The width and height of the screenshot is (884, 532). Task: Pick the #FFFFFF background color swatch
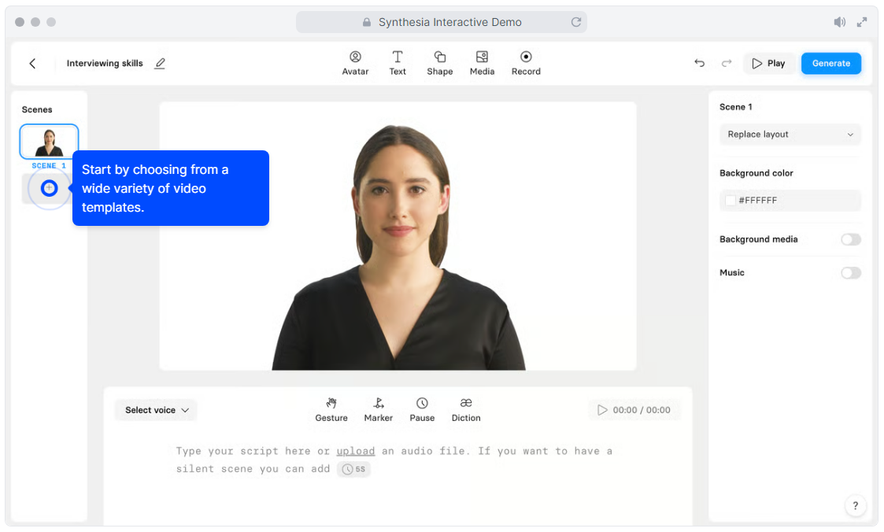731,201
